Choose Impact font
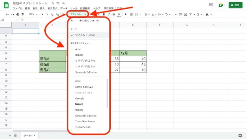 79,104
